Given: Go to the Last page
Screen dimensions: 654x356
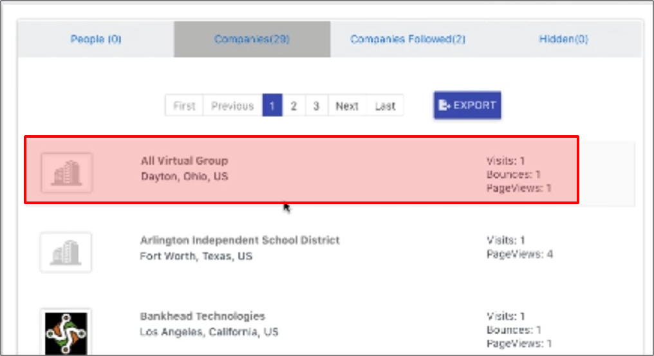Looking at the screenshot, I should pyautogui.click(x=384, y=106).
